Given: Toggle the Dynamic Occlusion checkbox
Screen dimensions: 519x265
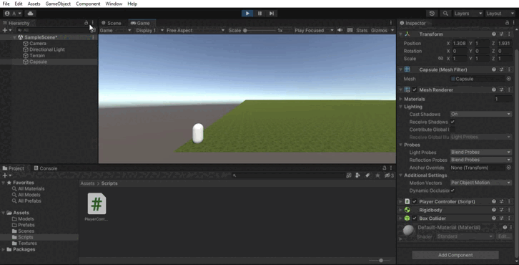Looking at the screenshot, I should point(453,191).
